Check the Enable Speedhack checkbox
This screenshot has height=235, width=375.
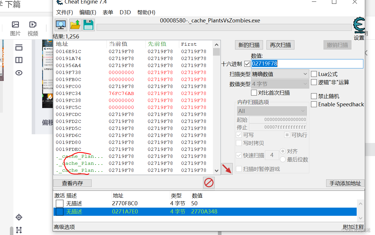[x=314, y=104]
